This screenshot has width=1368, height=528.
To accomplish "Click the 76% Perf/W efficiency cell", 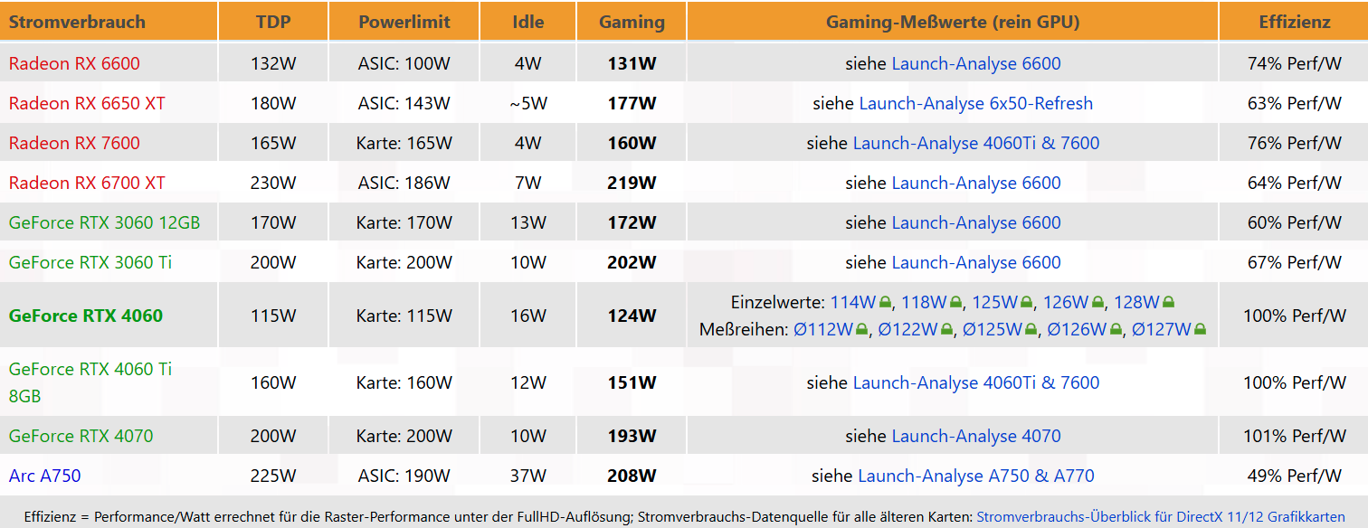I will (x=1295, y=143).
